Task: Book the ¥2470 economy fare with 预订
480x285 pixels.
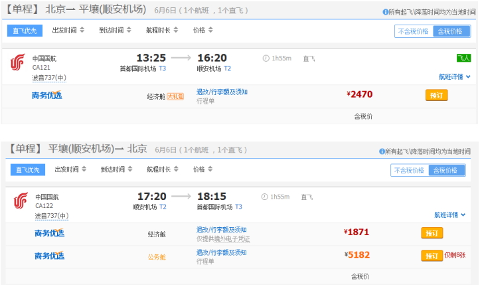Action: pyautogui.click(x=437, y=95)
